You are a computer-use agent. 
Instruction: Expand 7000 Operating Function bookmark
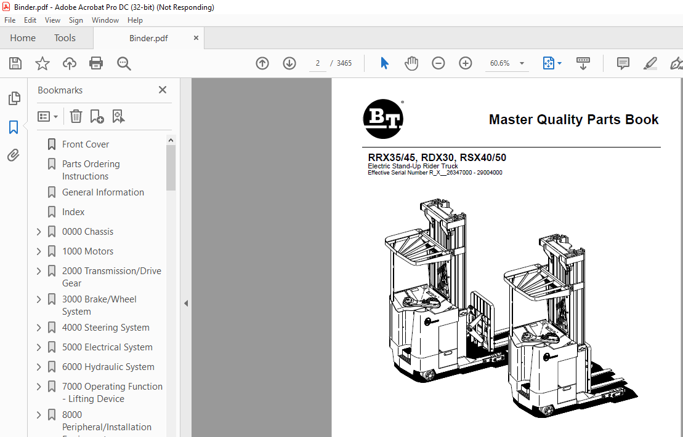(39, 387)
